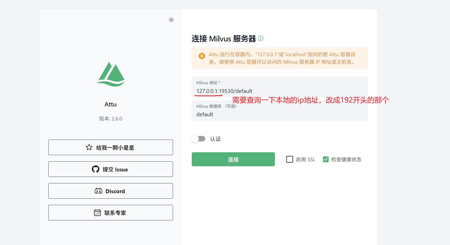Viewport: 450px width, 245px height.
Task: Click the info icon beside the Milvus server heading
Action: pyautogui.click(x=261, y=38)
